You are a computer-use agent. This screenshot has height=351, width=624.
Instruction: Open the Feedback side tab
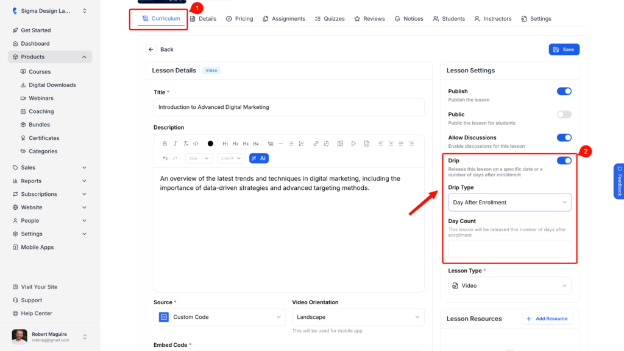point(619,181)
